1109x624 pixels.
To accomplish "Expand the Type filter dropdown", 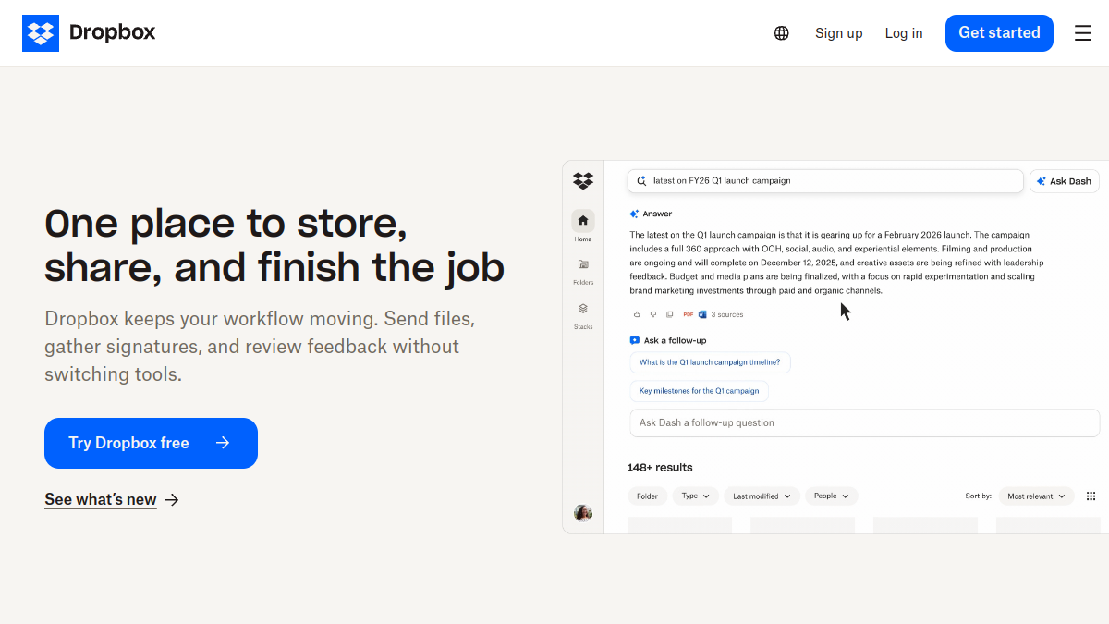I will (x=696, y=496).
